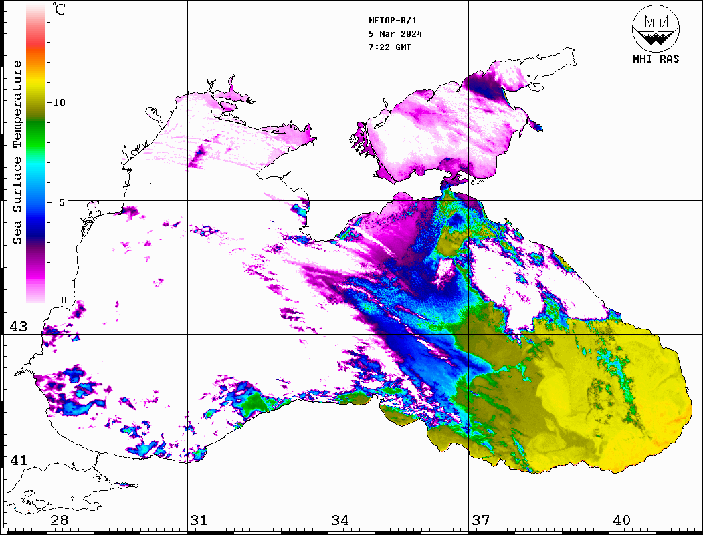Click the '°C' unit label
Viewport: 703px width, 535px height.
click(x=59, y=9)
